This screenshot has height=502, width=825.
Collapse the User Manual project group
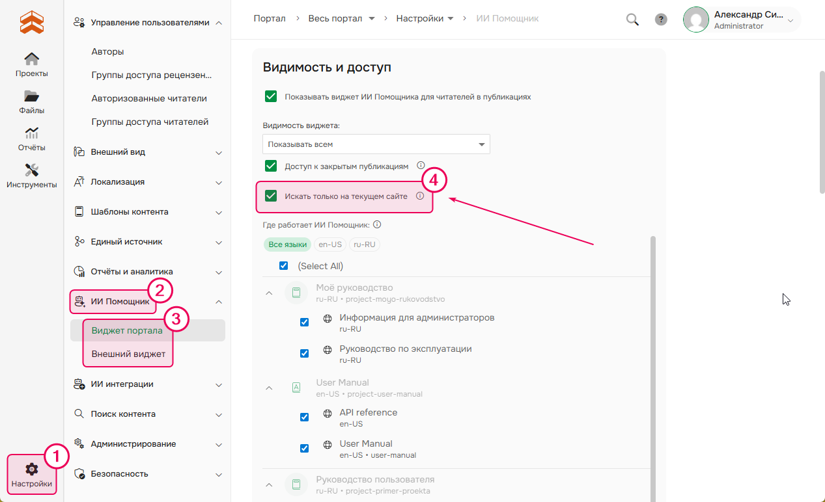pyautogui.click(x=269, y=388)
